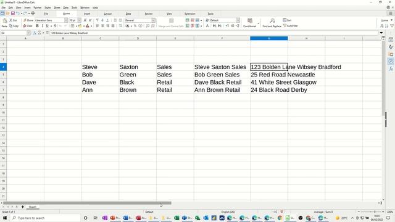
Task: Open the Home dropdown at far right of ribbon
Action: pos(387,20)
